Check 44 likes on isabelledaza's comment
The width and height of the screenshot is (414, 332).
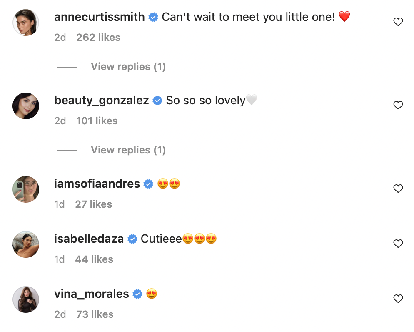point(94,259)
